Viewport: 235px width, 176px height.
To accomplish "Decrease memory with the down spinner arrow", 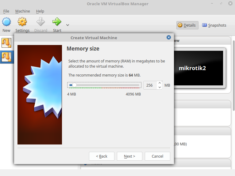I will 160,87.
